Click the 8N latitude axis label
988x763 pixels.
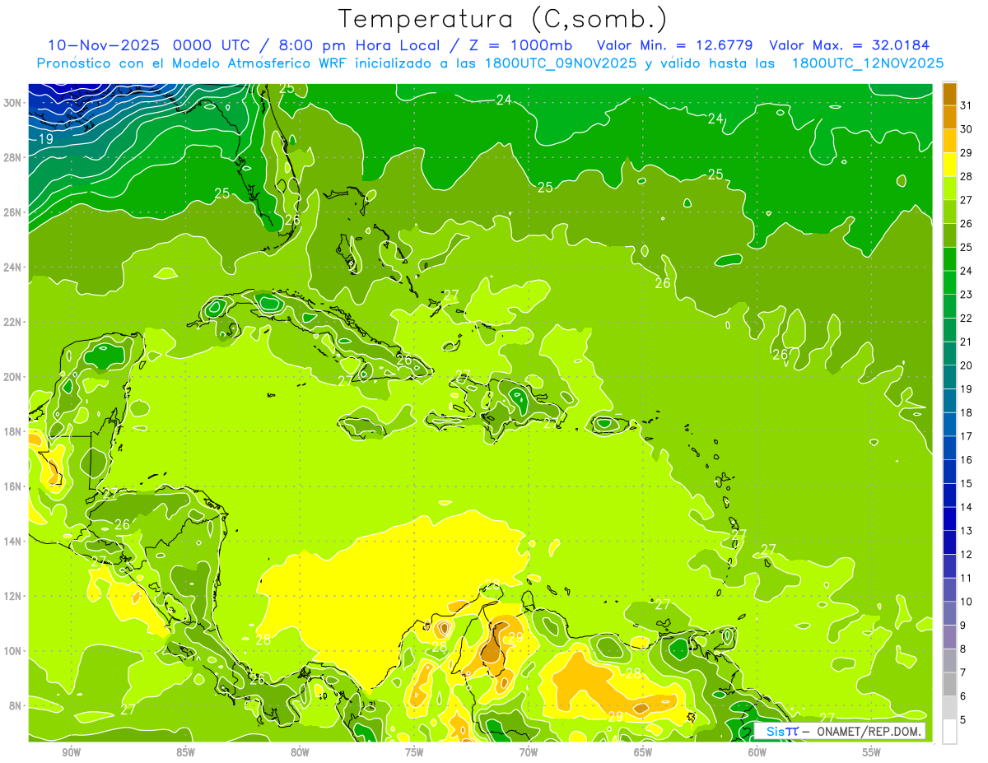pyautogui.click(x=16, y=706)
